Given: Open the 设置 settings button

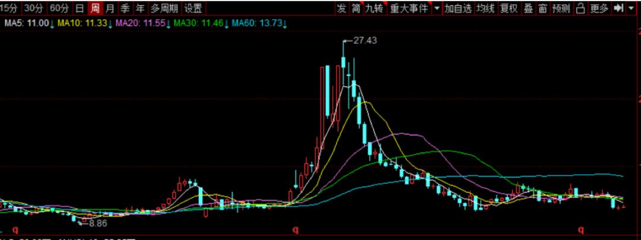Looking at the screenshot, I should 193,8.
